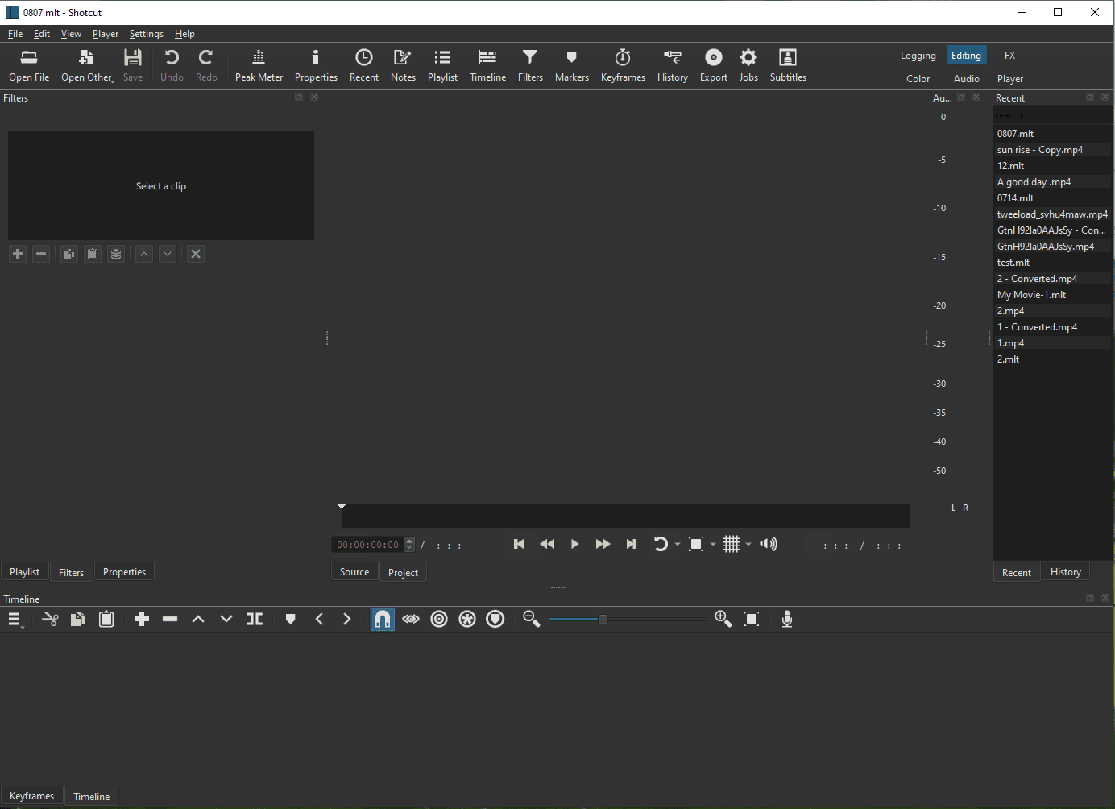The image size is (1115, 809).
Task: Go to the previous marker
Action: pyautogui.click(x=319, y=619)
